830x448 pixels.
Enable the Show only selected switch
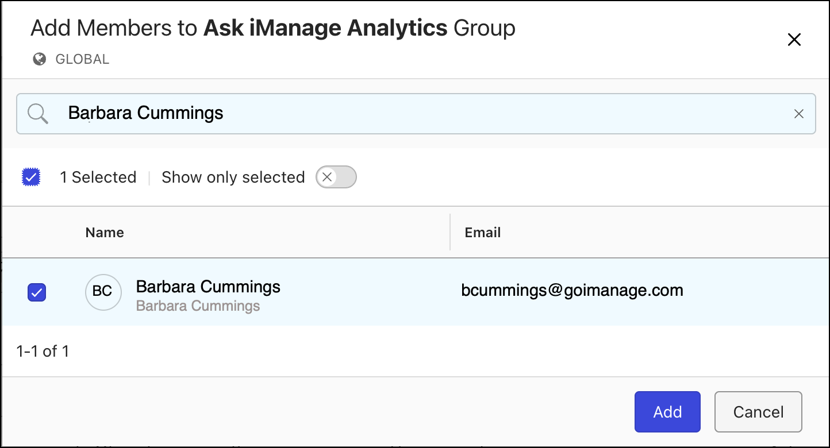point(336,177)
